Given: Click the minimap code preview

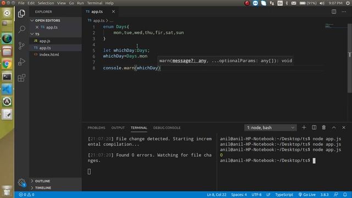Looking at the screenshot, I should click(335, 26).
